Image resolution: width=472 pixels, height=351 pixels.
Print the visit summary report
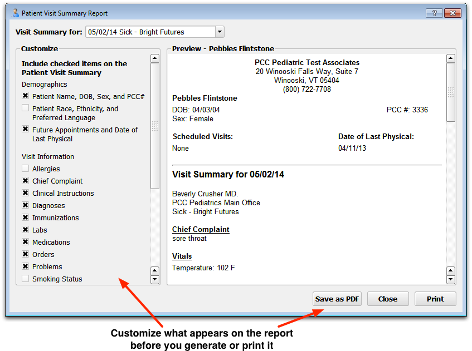pos(435,299)
